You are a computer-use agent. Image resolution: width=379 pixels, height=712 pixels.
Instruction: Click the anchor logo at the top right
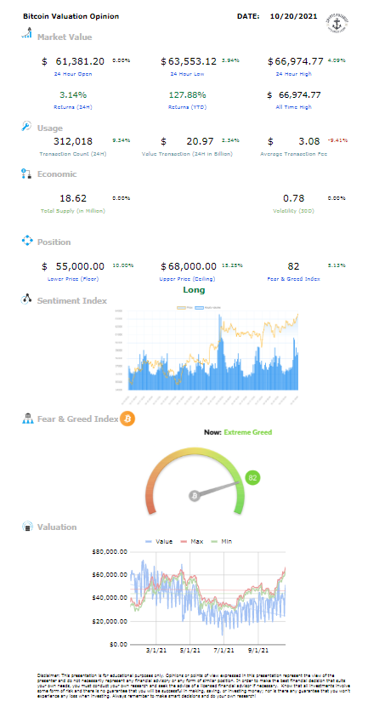(x=337, y=21)
